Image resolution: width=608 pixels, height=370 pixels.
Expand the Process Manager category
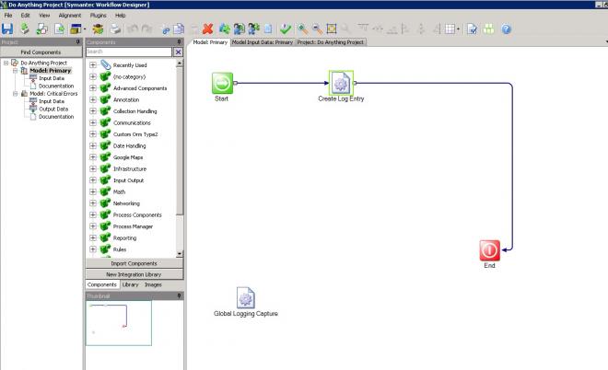(93, 226)
